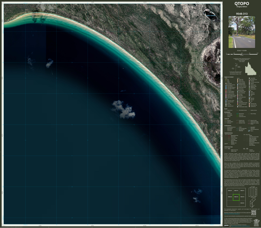Click the QTOPO title heading
The height and width of the screenshot is (228, 261).
[x=242, y=3]
